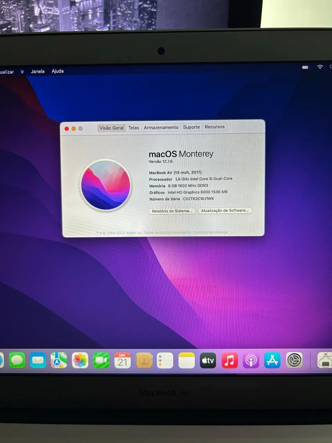
Task: Open the Janela menu
Action: pyautogui.click(x=38, y=71)
